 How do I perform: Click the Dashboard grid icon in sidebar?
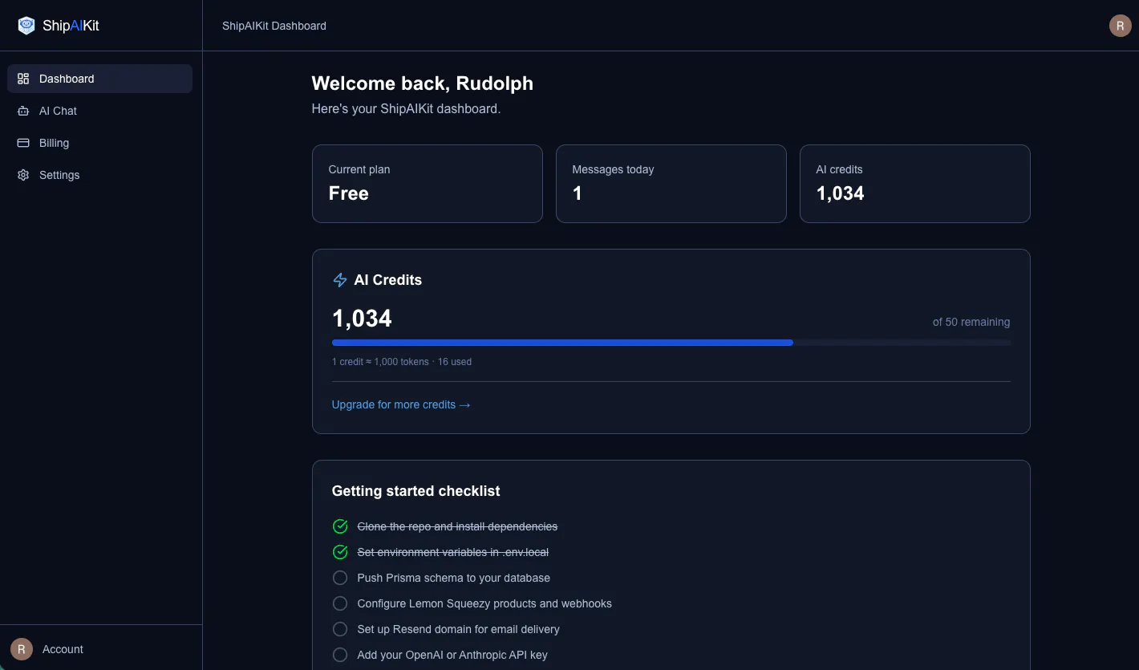(23, 79)
